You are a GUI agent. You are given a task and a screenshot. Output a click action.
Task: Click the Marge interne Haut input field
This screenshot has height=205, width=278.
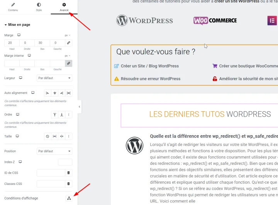12,63
